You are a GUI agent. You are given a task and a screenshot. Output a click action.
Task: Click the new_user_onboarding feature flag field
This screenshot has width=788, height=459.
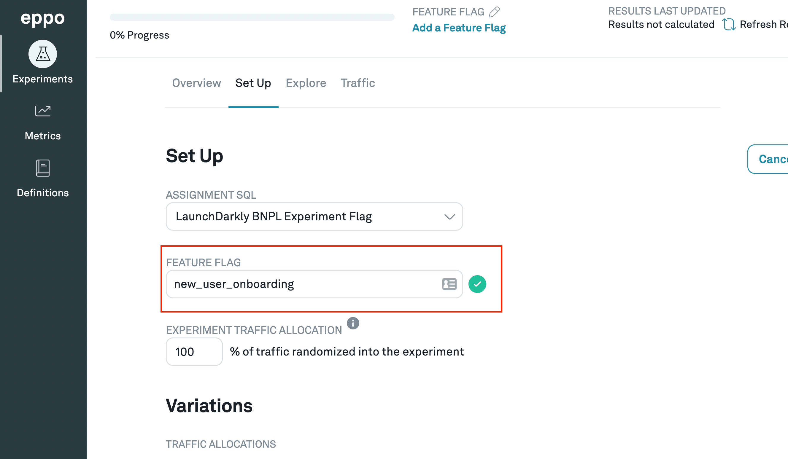click(300, 284)
